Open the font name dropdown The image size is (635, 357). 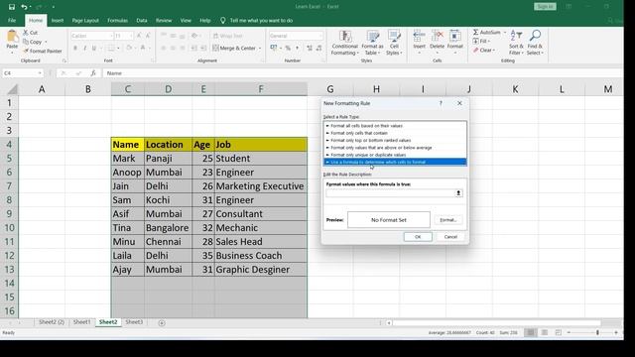(111, 36)
